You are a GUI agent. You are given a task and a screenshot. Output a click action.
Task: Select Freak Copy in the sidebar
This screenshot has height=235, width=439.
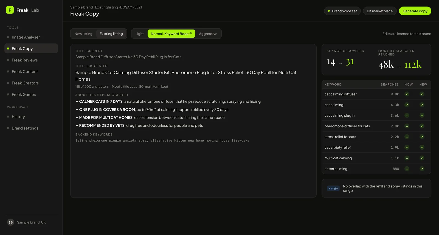pos(31,48)
